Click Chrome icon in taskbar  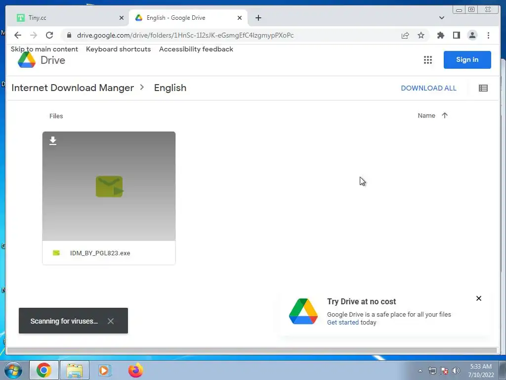(44, 370)
